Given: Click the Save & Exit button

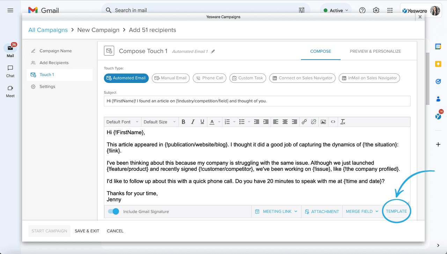Looking at the screenshot, I should click(x=87, y=231).
